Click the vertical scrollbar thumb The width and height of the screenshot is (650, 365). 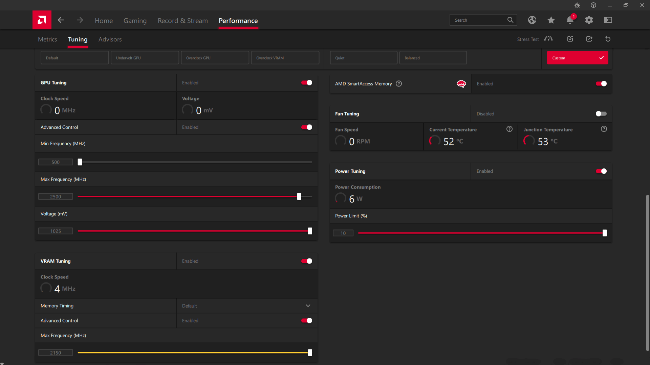647,273
